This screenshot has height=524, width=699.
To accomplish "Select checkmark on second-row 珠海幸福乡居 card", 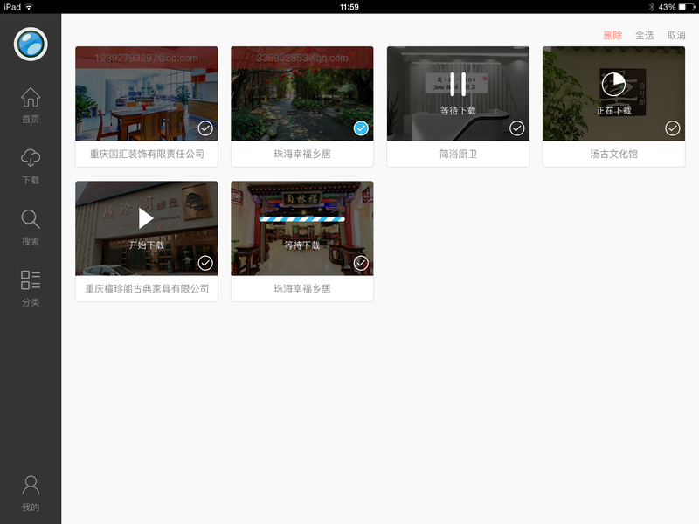I will [x=361, y=263].
